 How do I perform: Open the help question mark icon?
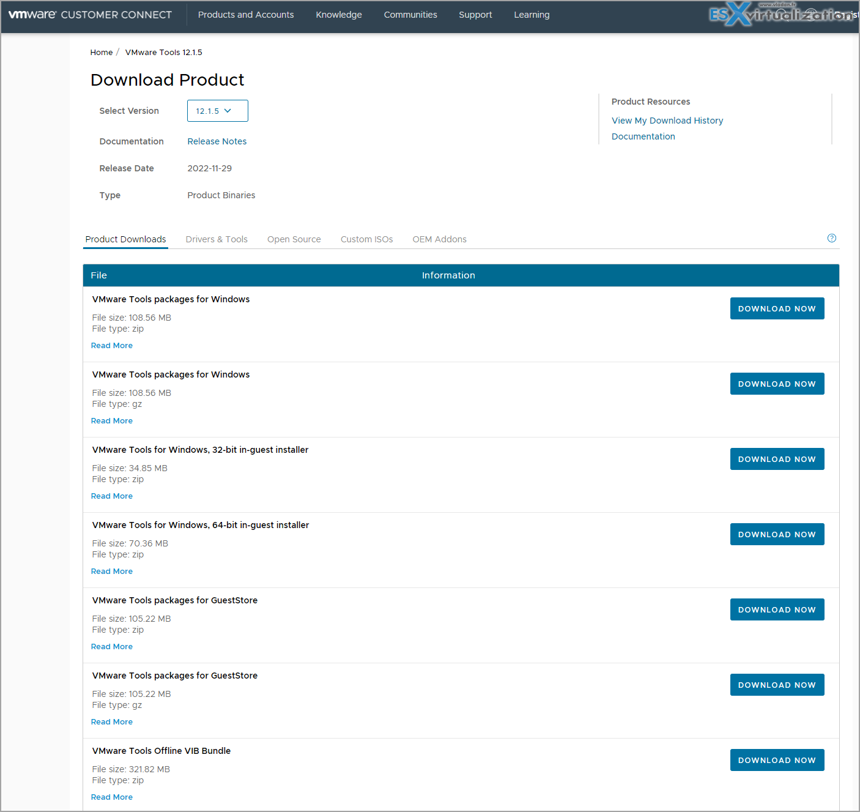(831, 238)
